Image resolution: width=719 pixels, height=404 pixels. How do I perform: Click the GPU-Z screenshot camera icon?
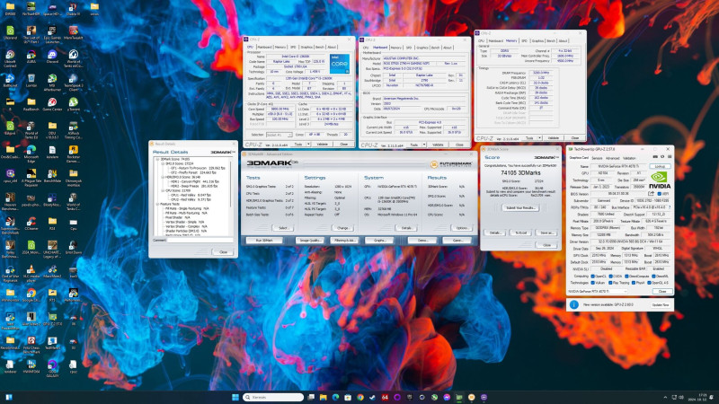tap(655, 156)
